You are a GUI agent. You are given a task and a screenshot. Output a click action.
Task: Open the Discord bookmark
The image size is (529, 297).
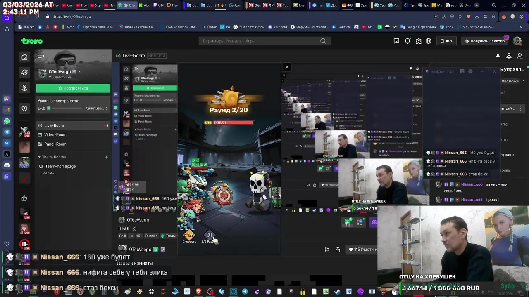278,27
